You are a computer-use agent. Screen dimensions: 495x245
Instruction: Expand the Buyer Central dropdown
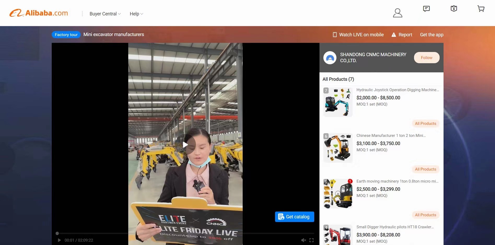105,14
